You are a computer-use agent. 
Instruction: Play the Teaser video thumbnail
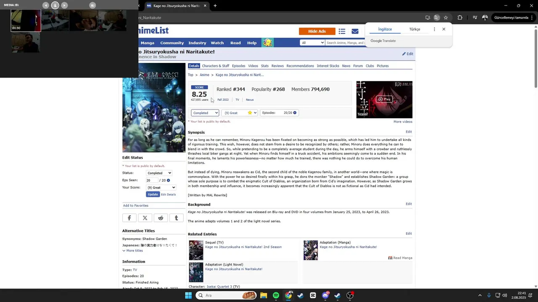pyautogui.click(x=384, y=99)
